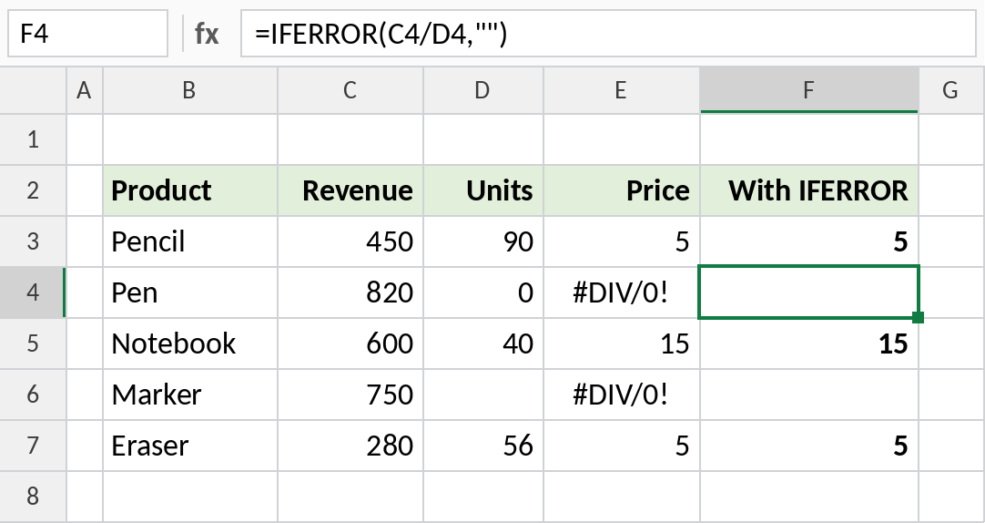Select the revenue cell 820
Viewport: 985px width, 523px height.
coord(350,292)
